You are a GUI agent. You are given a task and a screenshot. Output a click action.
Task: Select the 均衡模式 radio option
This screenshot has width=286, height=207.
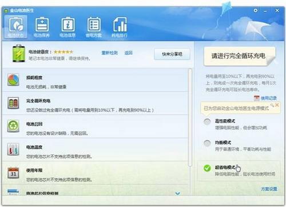(x=207, y=143)
